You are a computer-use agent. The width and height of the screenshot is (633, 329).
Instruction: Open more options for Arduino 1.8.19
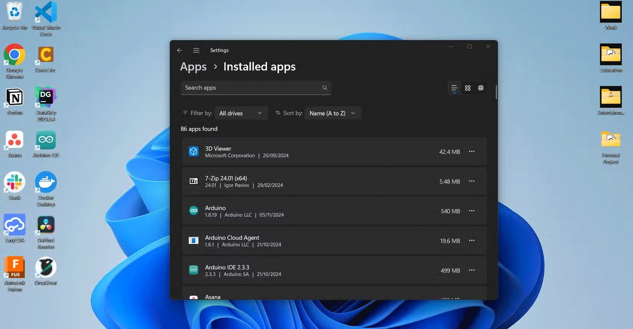click(471, 211)
